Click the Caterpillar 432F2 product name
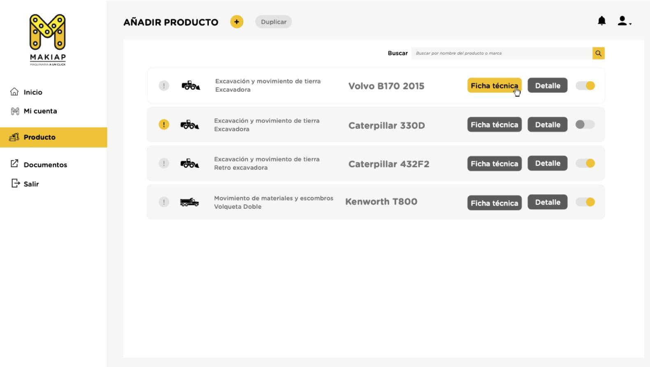 pos(389,164)
